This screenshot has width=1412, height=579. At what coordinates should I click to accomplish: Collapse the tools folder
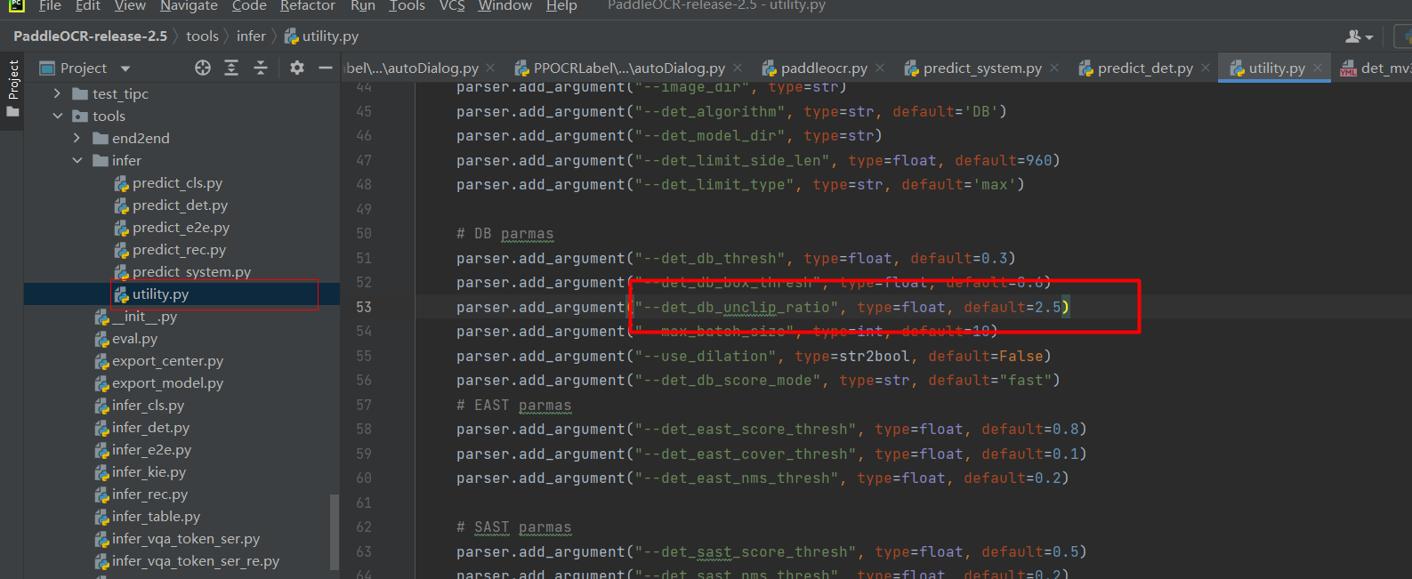[x=57, y=116]
